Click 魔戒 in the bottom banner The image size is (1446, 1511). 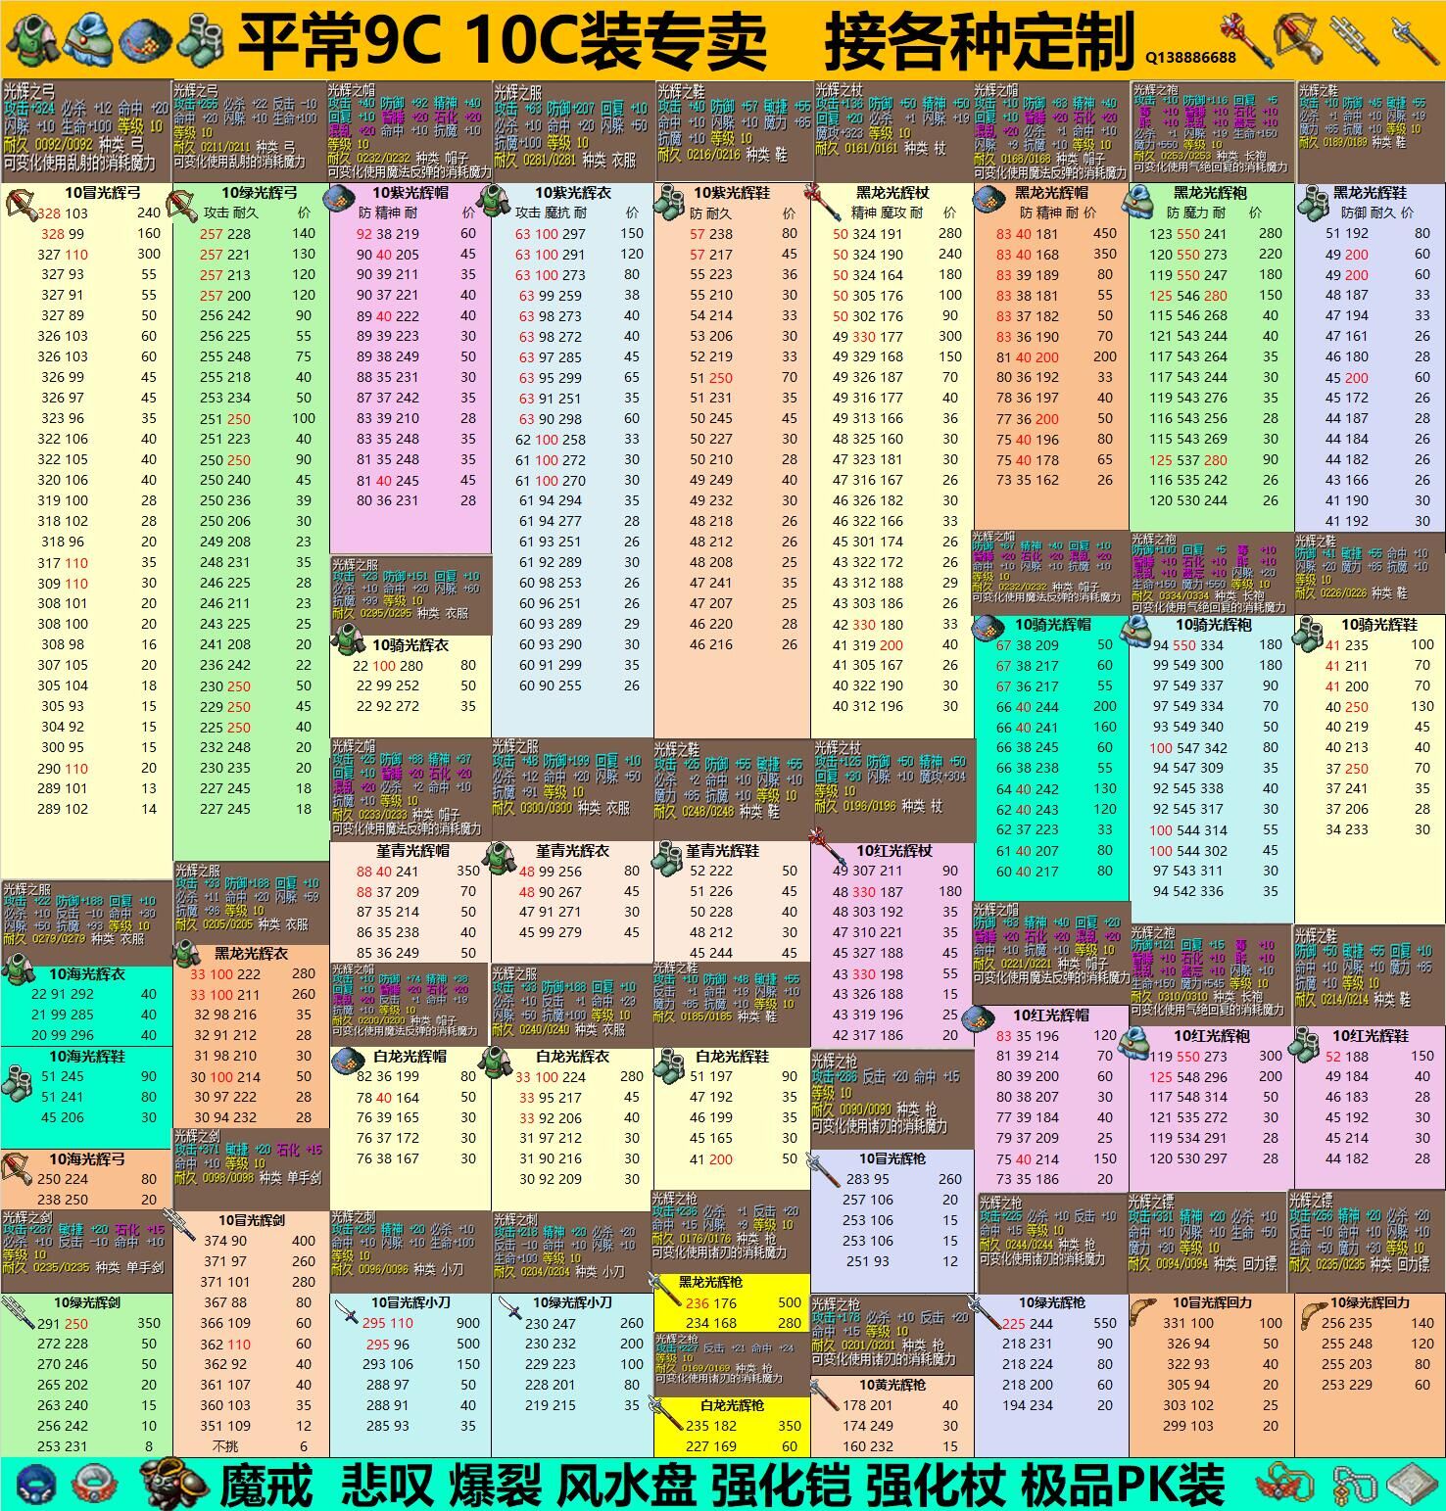click(266, 1485)
